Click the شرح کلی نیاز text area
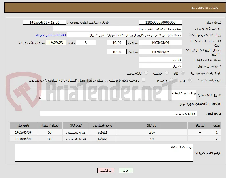Viewport: 226px width, 178px height. [118, 95]
